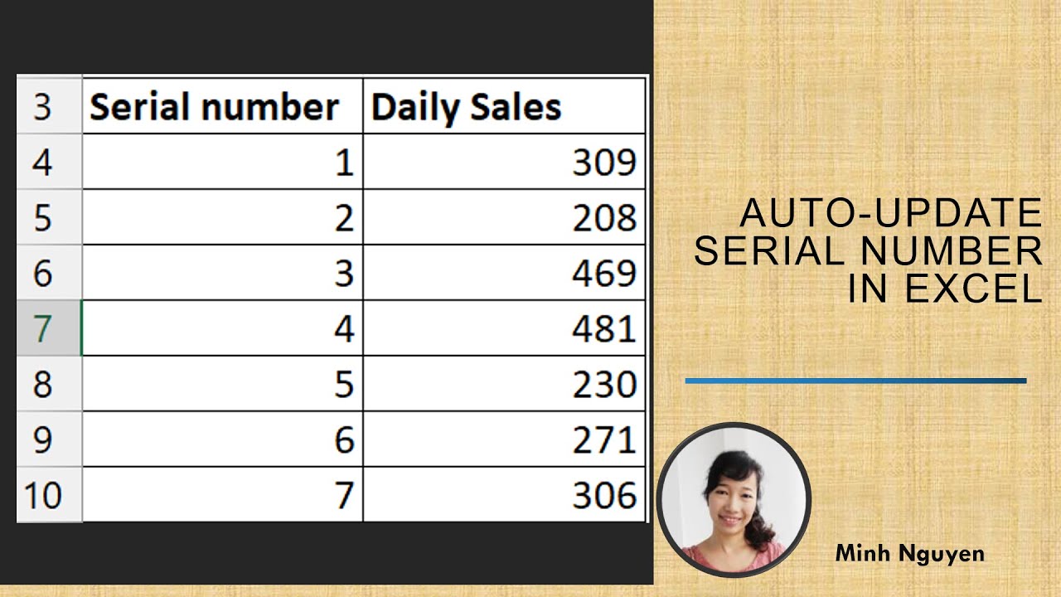This screenshot has width=1061, height=597.
Task: Select the cell containing 306
Action: click(504, 495)
